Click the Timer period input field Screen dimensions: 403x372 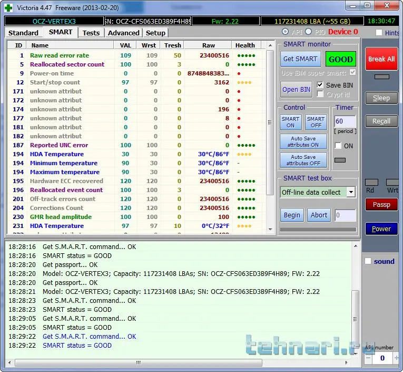[345, 121]
